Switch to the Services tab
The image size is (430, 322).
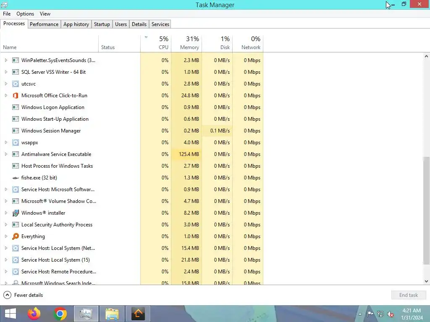point(160,24)
